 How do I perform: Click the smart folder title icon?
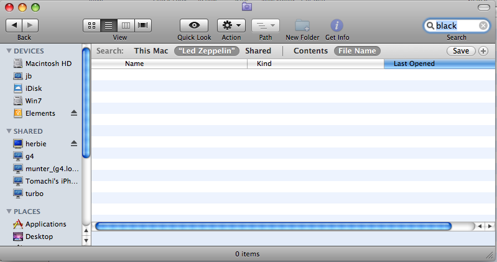247,6
